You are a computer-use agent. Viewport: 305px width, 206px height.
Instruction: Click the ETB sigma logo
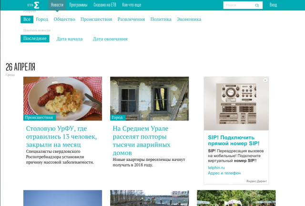point(33,5)
